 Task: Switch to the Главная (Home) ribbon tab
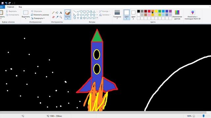[11, 7]
